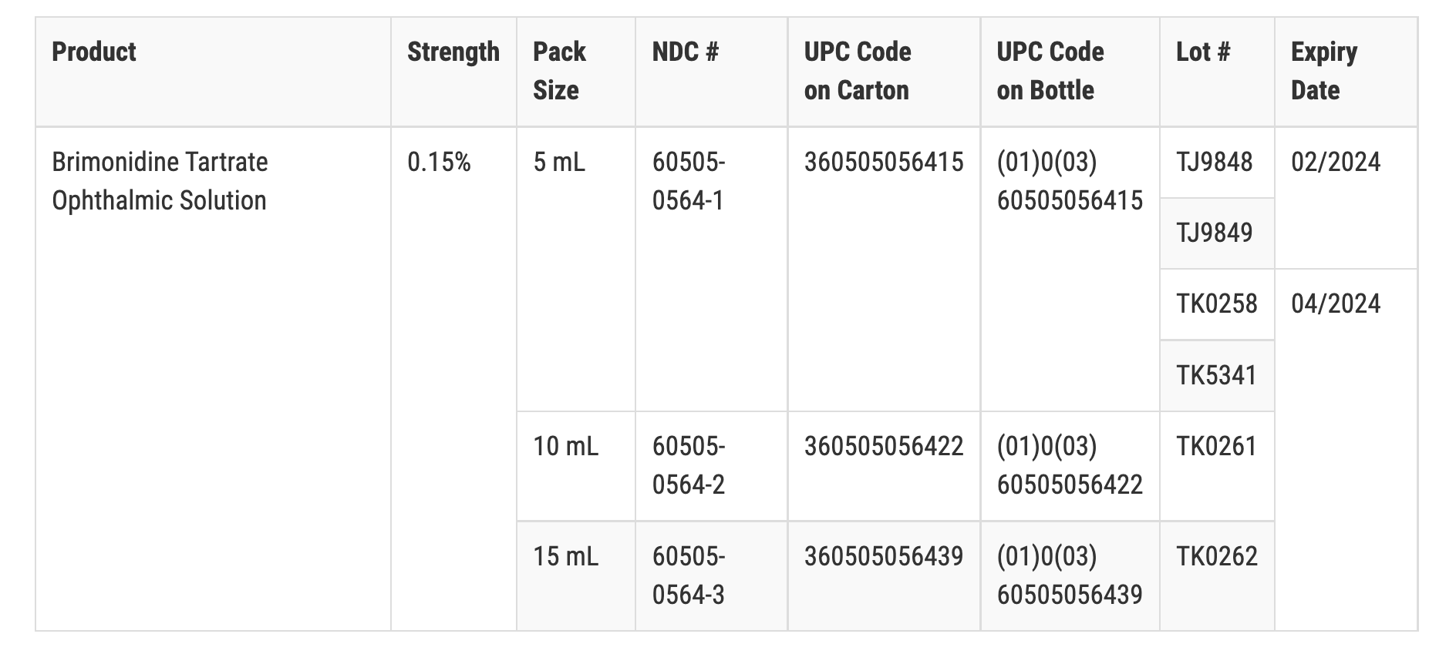Click lot number TK0258
Viewport: 1456px width, 664px height.
tap(1216, 303)
